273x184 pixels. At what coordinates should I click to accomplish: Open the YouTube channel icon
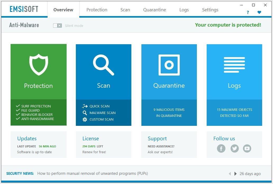(x=247, y=148)
